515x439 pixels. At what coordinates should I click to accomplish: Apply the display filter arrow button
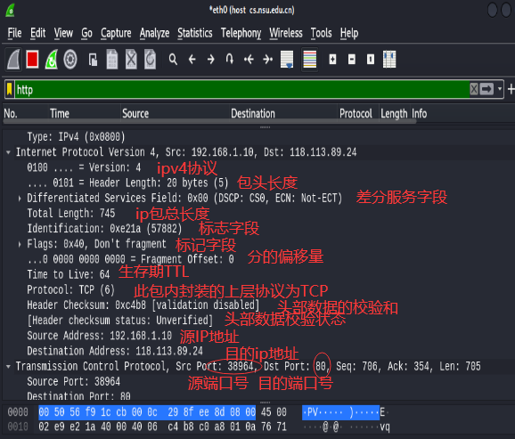(x=486, y=89)
